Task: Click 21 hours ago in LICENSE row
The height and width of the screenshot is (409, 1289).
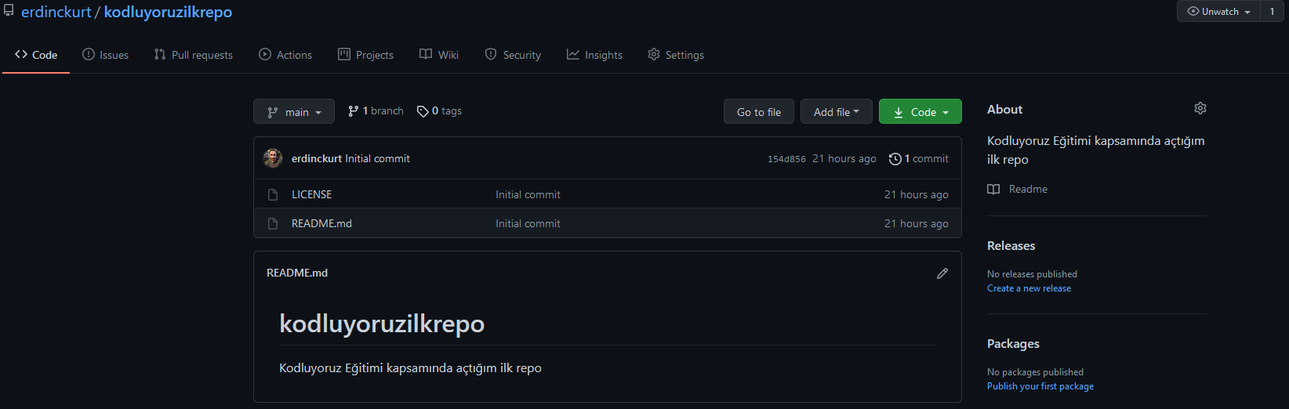Action: pyautogui.click(x=917, y=194)
